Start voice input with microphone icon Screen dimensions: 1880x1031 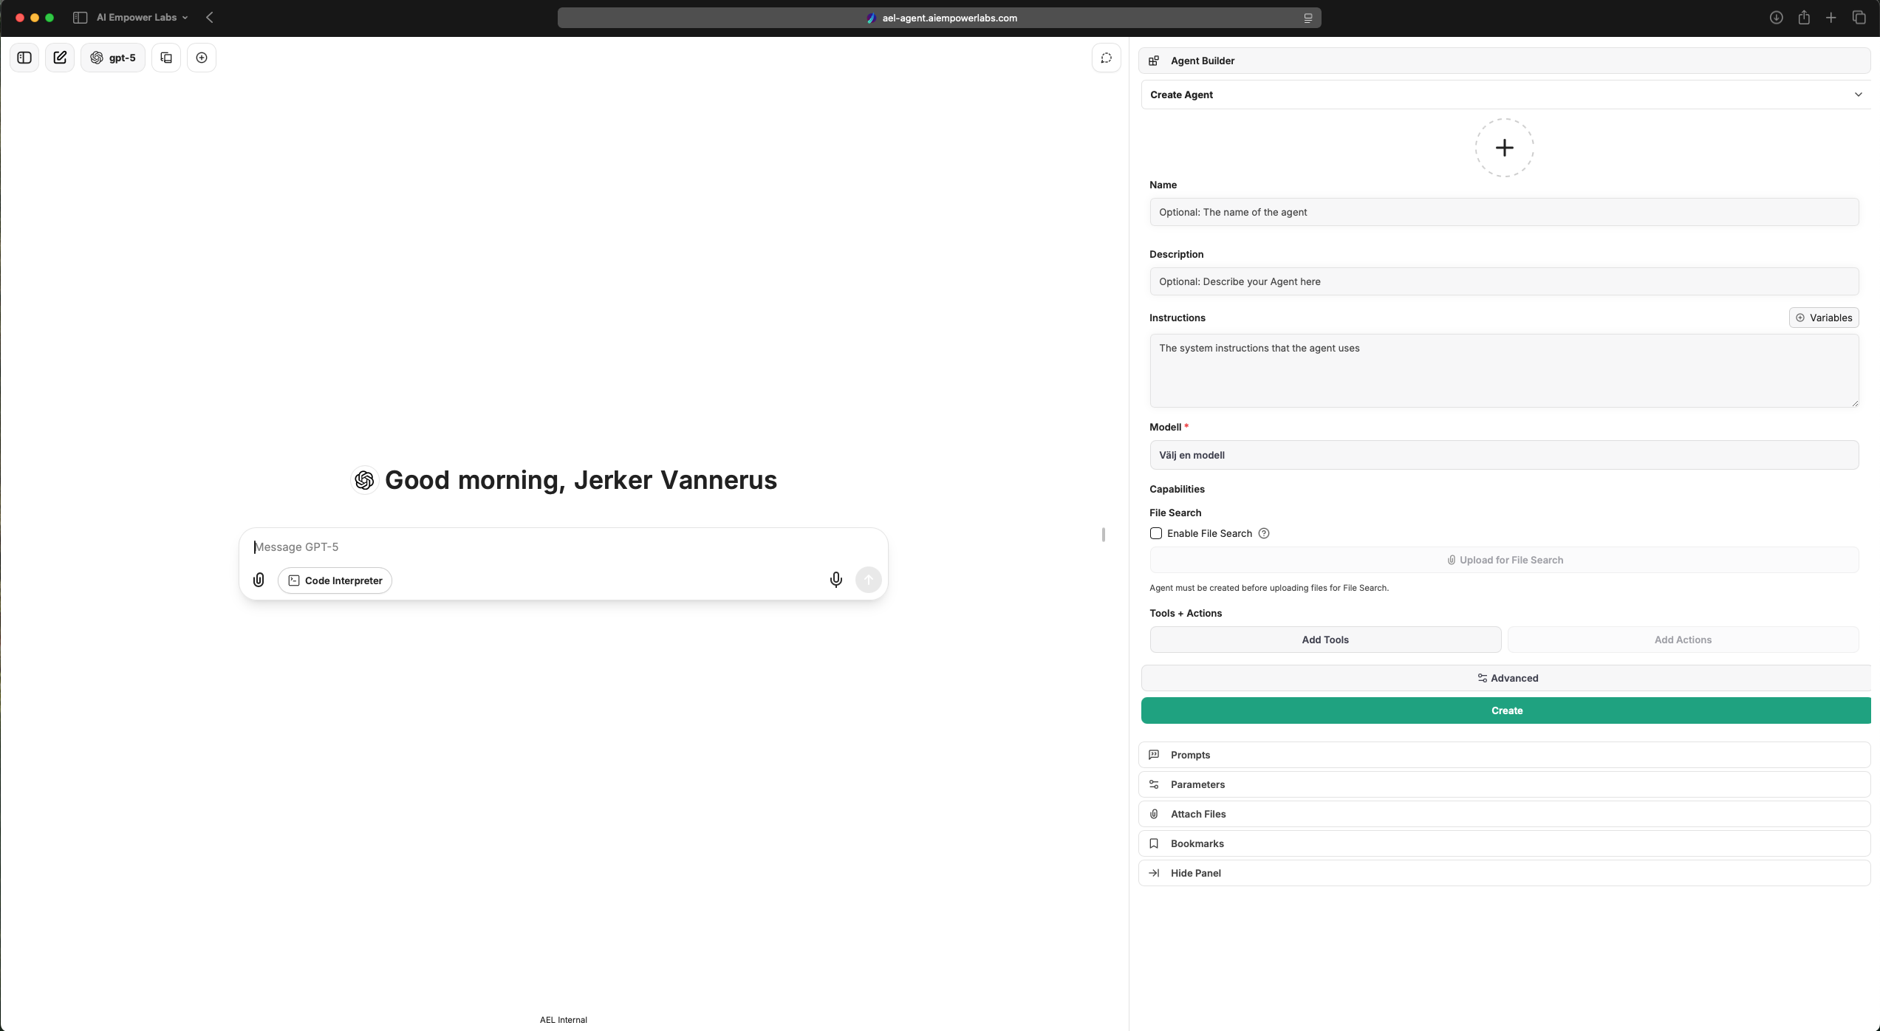(835, 580)
